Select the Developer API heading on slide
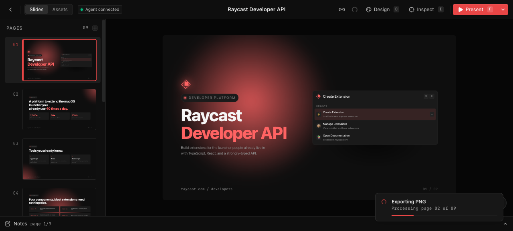This screenshot has width=513, height=231. [234, 133]
